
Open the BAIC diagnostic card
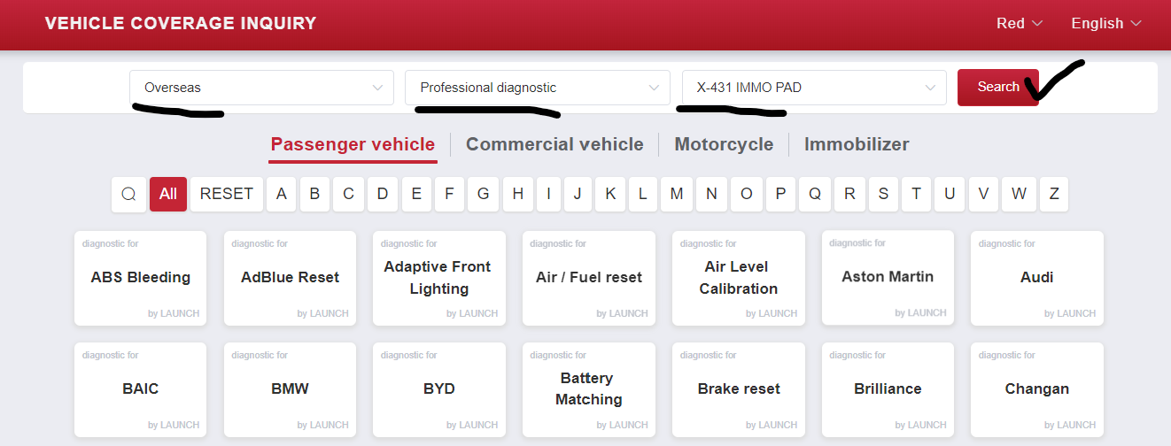140,389
